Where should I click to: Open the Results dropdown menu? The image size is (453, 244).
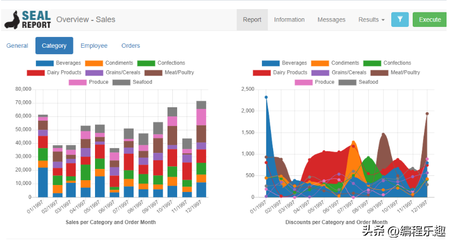point(371,20)
